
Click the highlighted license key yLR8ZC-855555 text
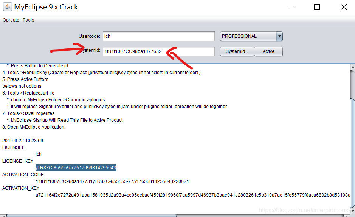76,168
